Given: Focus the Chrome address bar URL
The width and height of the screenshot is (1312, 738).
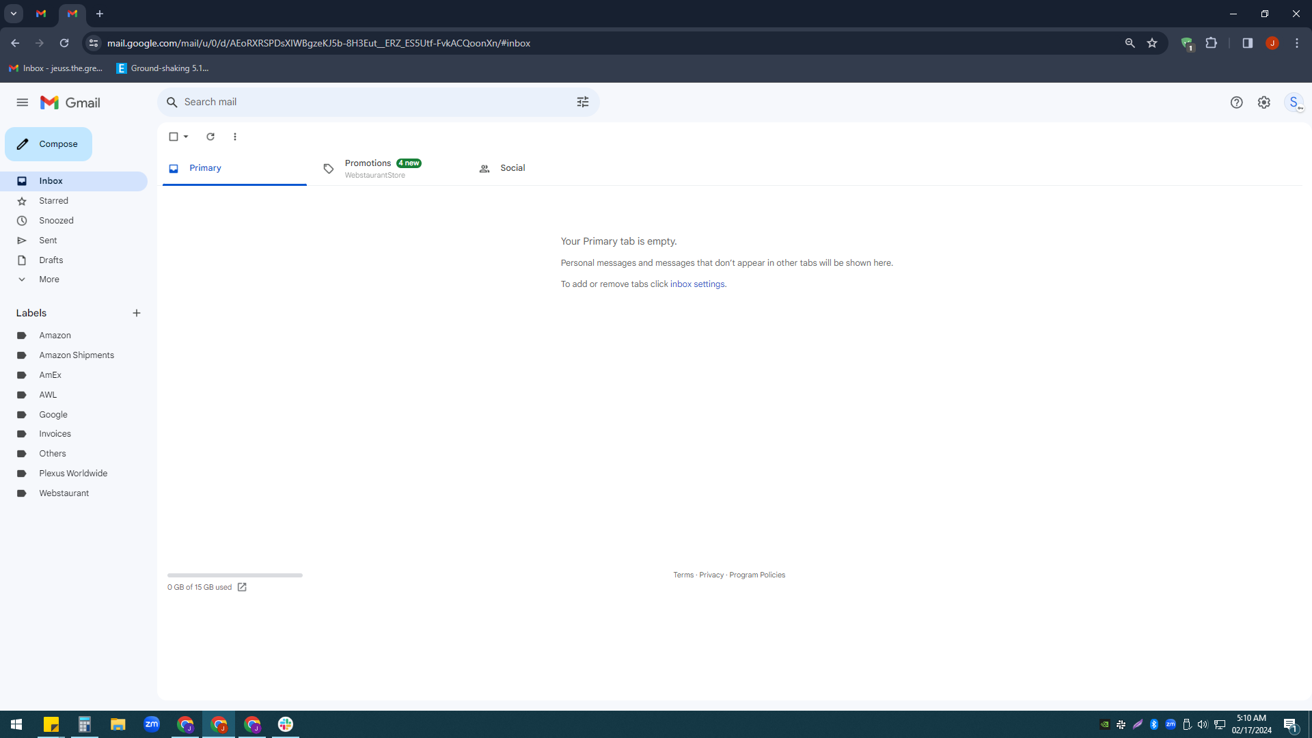Looking at the screenshot, I should click(x=318, y=43).
